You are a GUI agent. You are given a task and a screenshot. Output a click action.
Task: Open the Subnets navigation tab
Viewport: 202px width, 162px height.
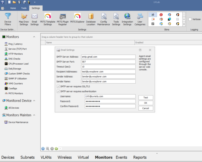coord(27,157)
